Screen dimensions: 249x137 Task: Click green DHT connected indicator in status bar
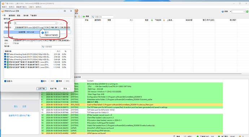197,136
